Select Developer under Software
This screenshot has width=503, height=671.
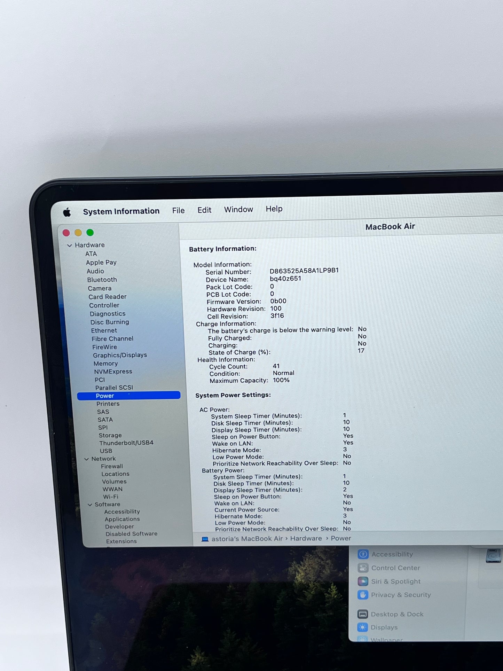pyautogui.click(x=119, y=527)
